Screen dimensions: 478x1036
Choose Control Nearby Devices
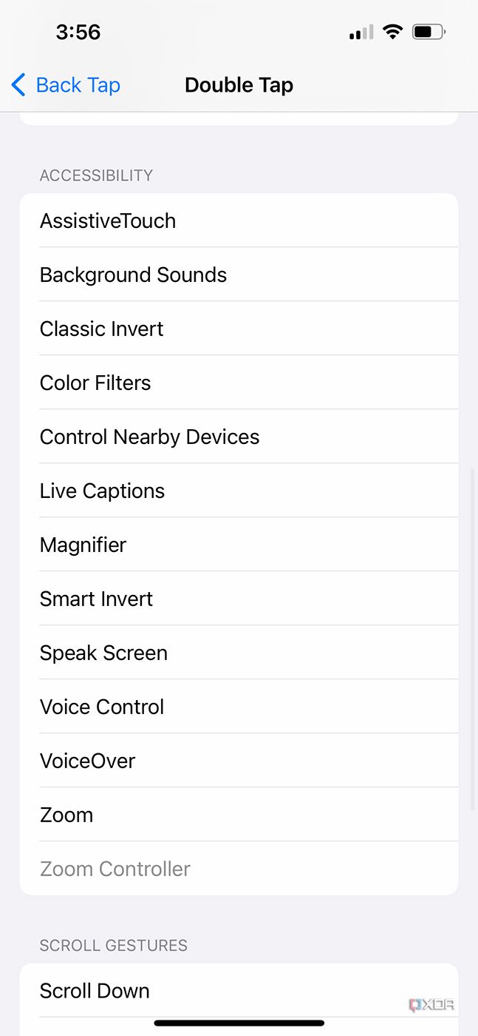point(149,437)
